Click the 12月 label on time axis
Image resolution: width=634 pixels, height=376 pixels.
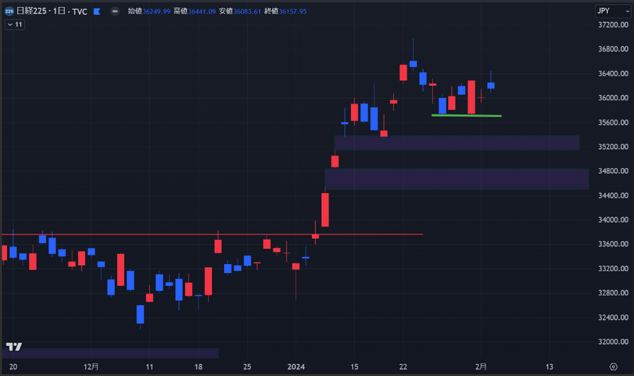[x=91, y=367]
